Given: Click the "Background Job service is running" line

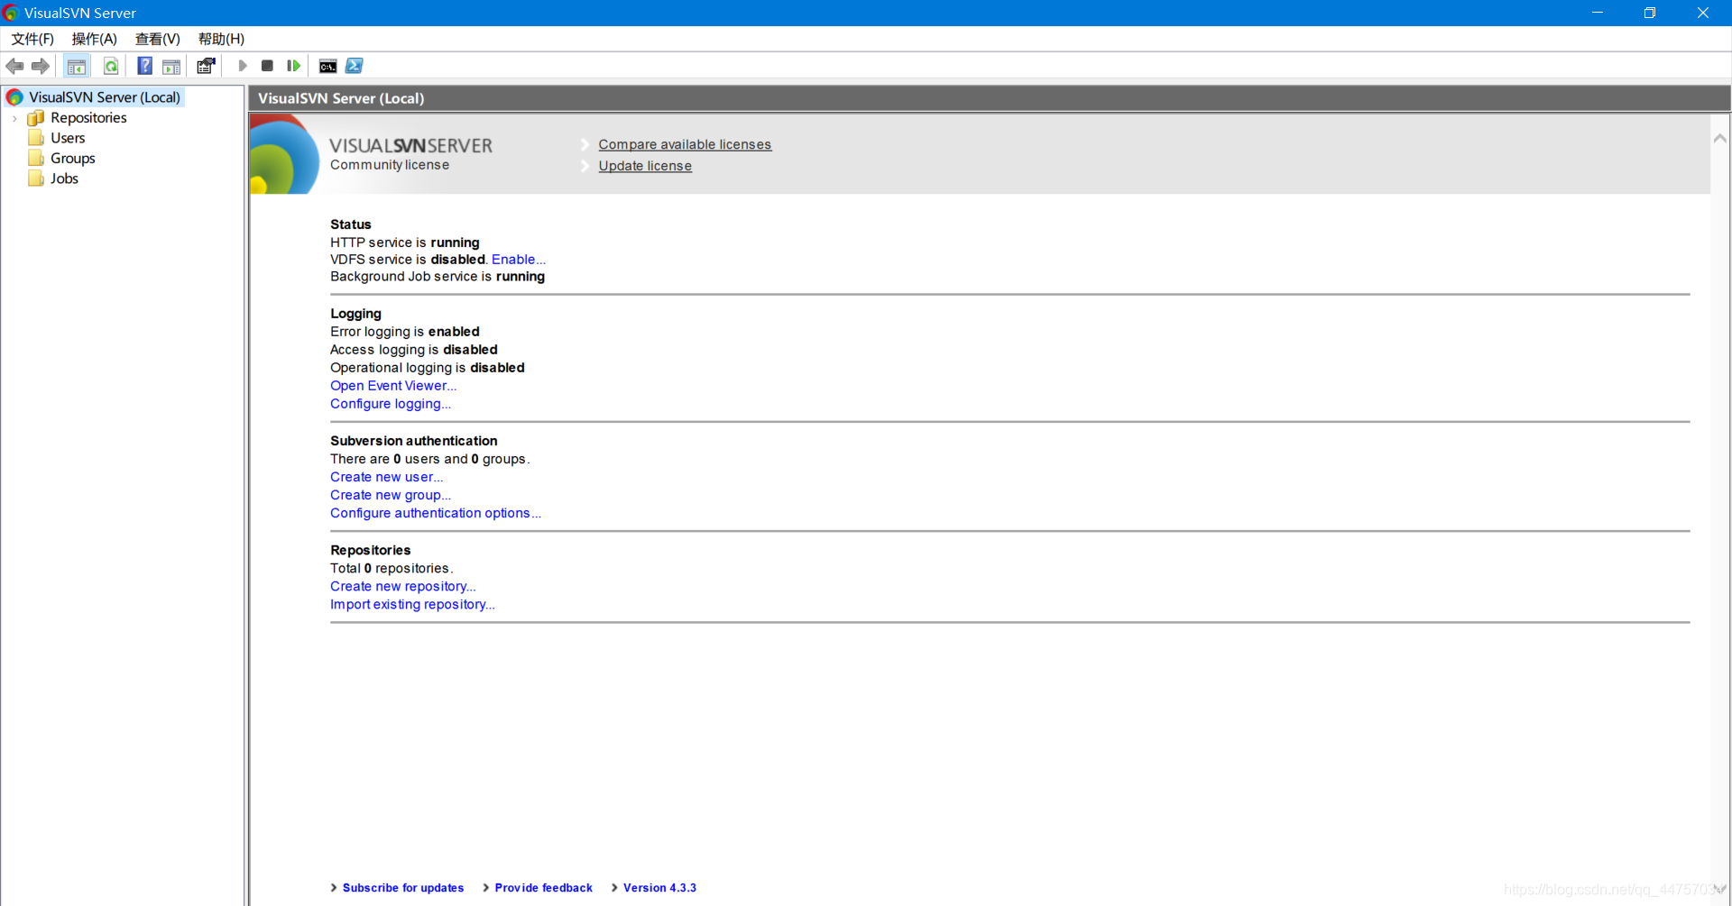Looking at the screenshot, I should (x=438, y=277).
